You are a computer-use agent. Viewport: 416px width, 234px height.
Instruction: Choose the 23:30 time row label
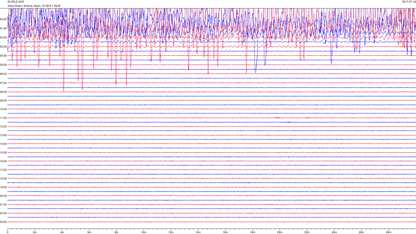pos(3,222)
